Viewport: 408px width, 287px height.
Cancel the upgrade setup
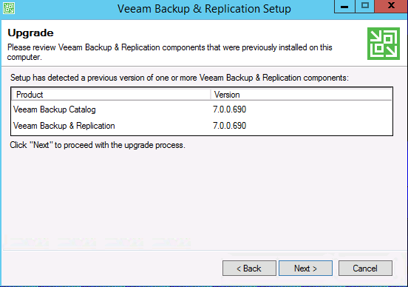[365, 268]
